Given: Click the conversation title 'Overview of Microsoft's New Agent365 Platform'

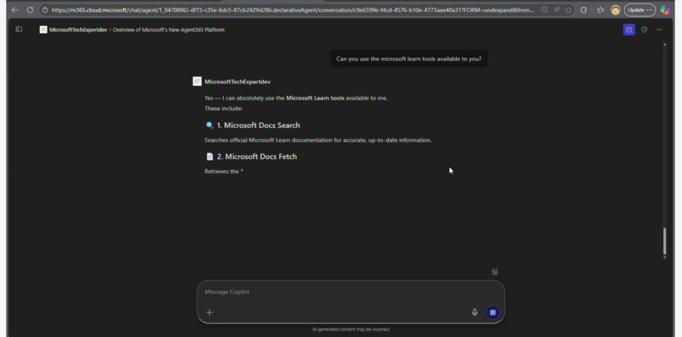Looking at the screenshot, I should (169, 30).
